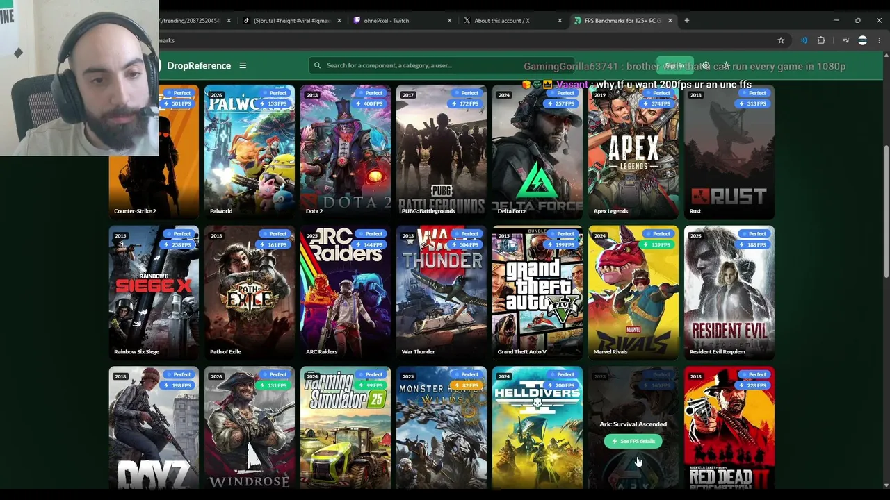Viewport: 890px width, 500px height.
Task: Switch to the About this account / X tab
Action: click(512, 21)
